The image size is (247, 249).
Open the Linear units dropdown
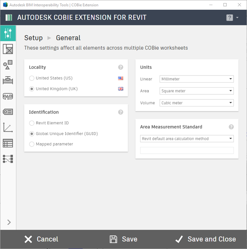pos(196,79)
